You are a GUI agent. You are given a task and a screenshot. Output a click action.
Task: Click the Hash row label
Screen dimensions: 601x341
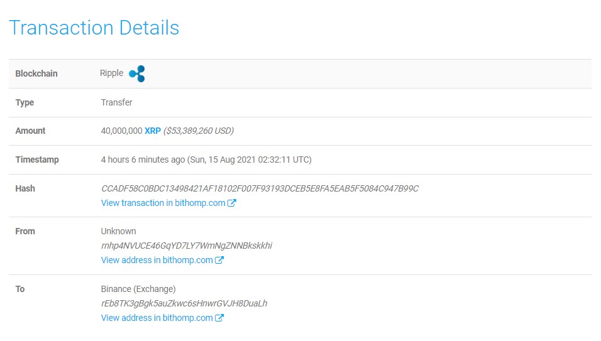[x=25, y=188]
